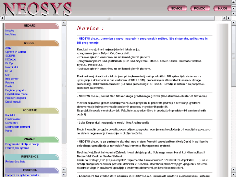236x177 pixels.
Task: Click the main content scrollbar up arrow
Action: point(234,23)
